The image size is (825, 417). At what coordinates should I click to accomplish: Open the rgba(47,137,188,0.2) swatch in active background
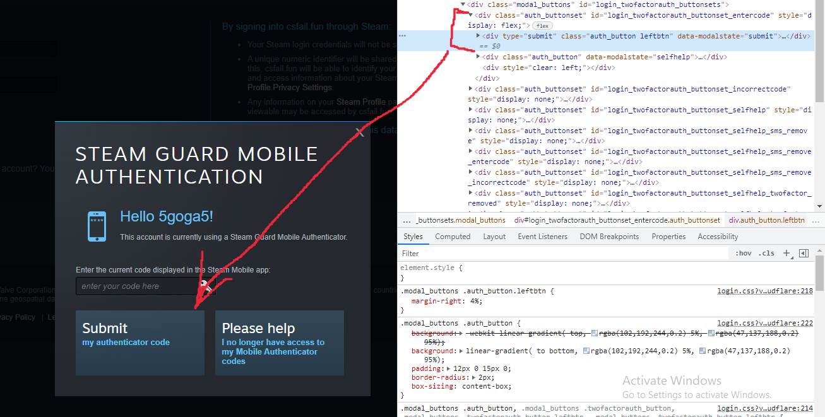point(703,351)
